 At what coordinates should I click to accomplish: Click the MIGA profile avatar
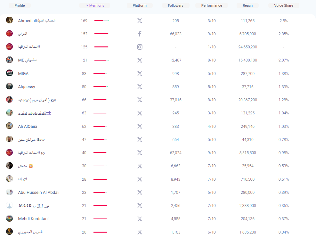tap(10, 73)
